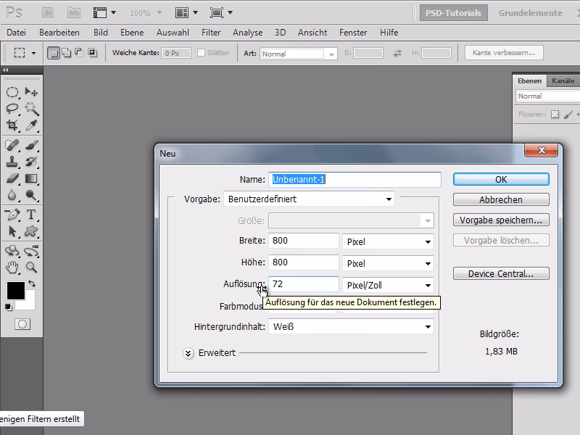This screenshot has width=580, height=435.
Task: Open the Vorgabe dropdown
Action: pos(309,199)
